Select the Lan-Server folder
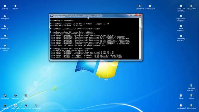 pos(140,7)
